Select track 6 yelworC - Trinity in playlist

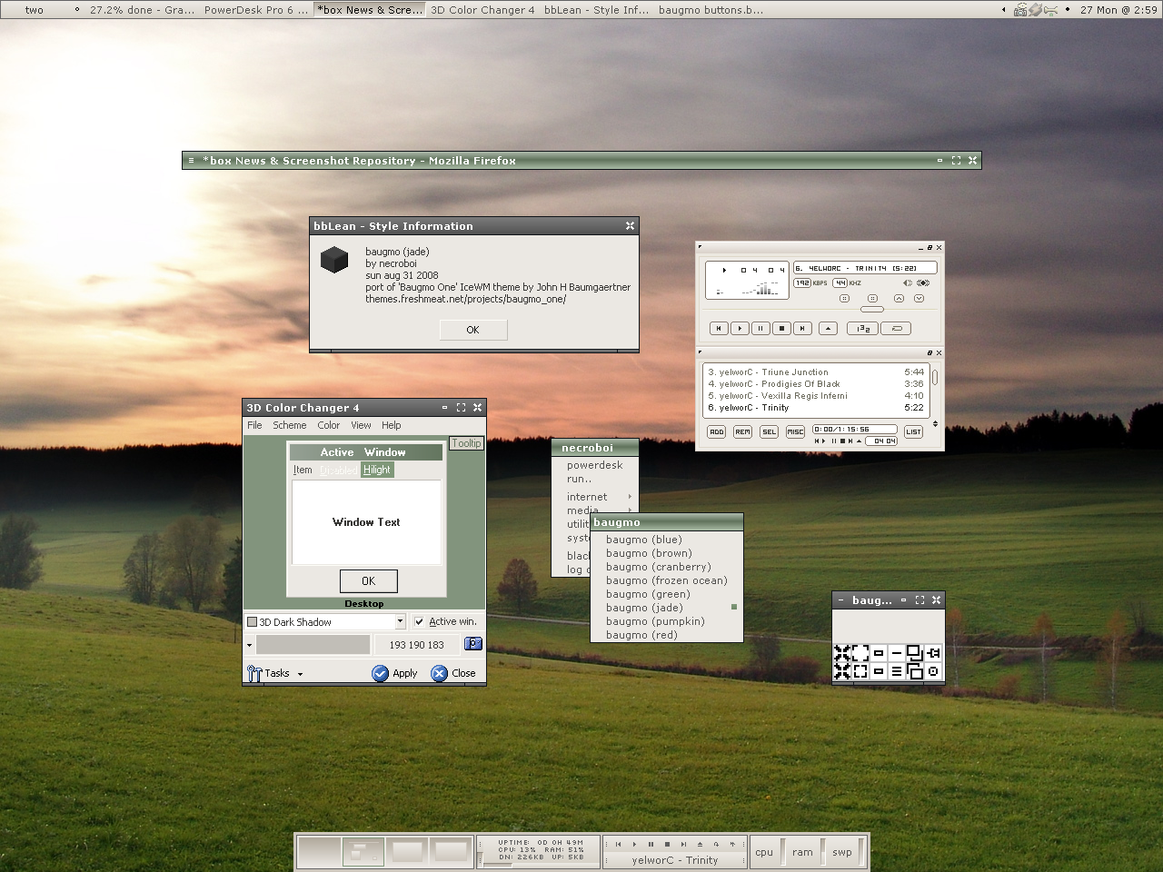click(815, 408)
